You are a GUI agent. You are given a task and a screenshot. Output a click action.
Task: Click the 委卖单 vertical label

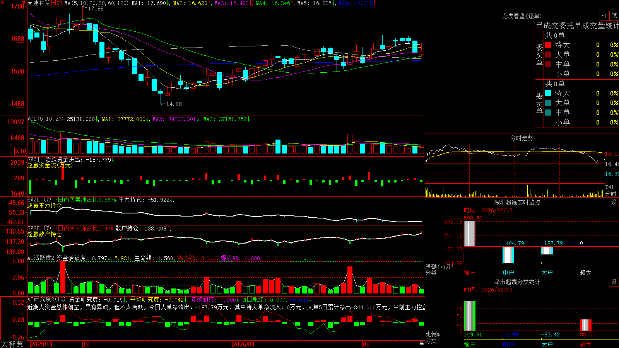[x=539, y=103]
